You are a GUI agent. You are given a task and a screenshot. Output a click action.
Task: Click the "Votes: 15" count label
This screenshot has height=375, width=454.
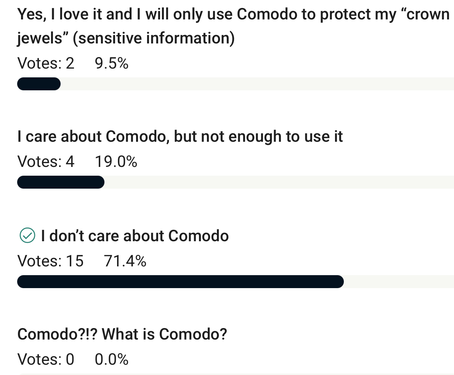click(50, 261)
